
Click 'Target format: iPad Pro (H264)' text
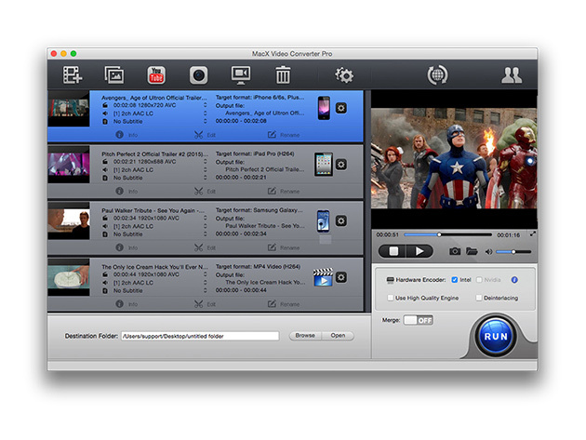pyautogui.click(x=255, y=153)
